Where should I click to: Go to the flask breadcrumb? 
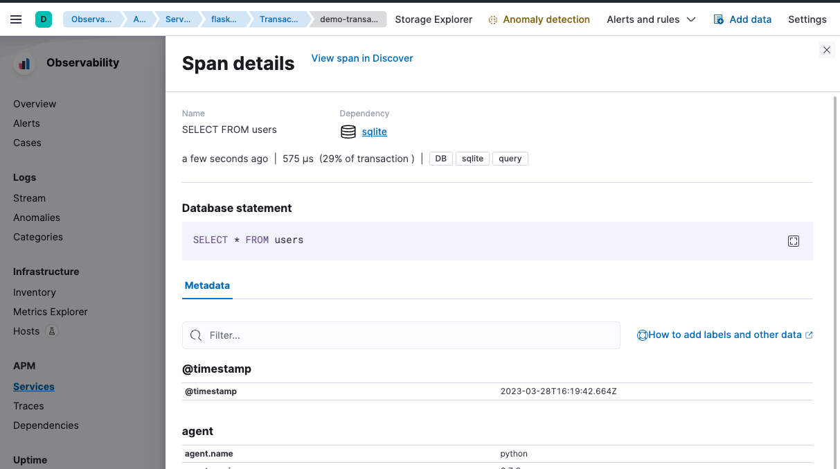(x=223, y=19)
